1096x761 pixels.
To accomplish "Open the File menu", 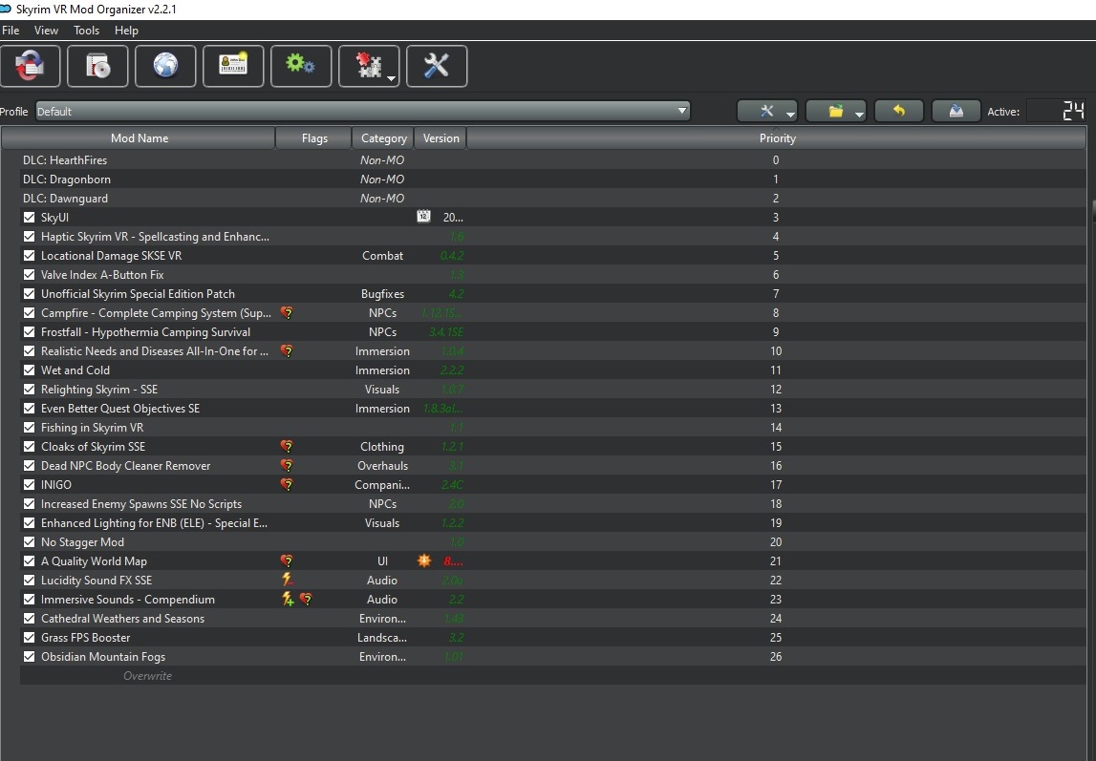I will (11, 30).
